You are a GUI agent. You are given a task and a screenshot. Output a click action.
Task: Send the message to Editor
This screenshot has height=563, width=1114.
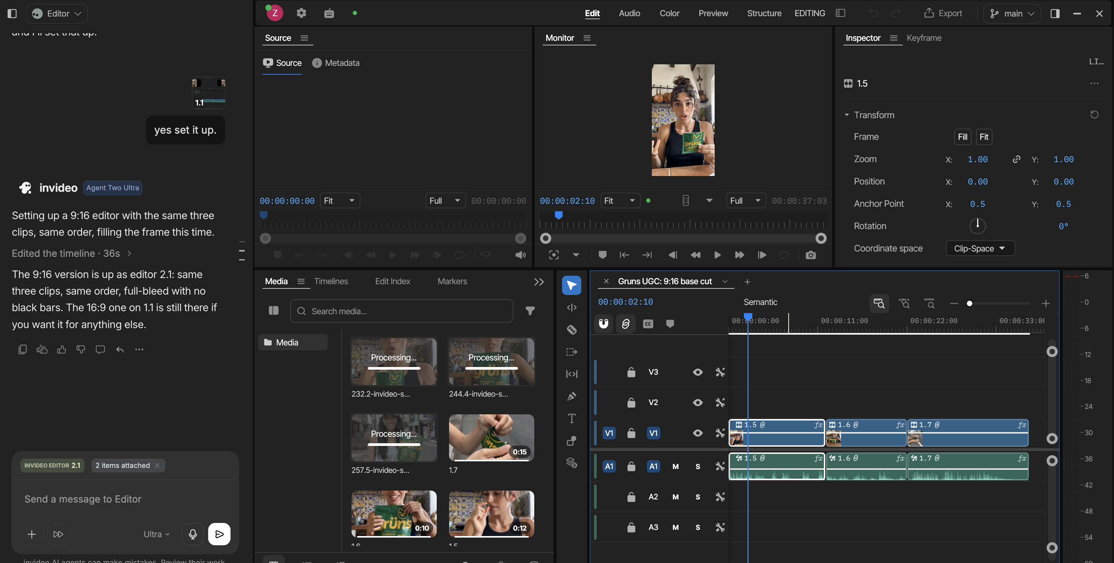point(219,534)
